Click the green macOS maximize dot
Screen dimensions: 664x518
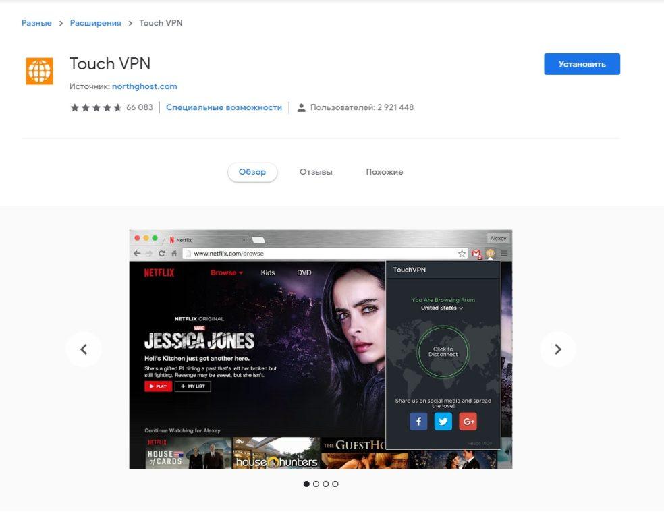tap(155, 238)
